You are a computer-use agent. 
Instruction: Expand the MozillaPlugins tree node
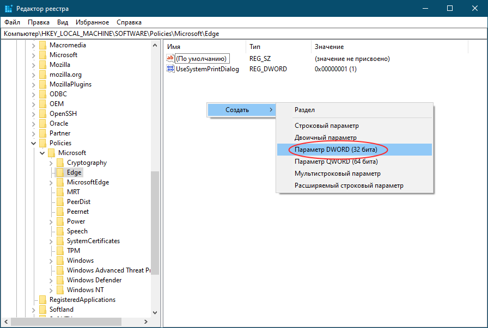[x=34, y=84]
